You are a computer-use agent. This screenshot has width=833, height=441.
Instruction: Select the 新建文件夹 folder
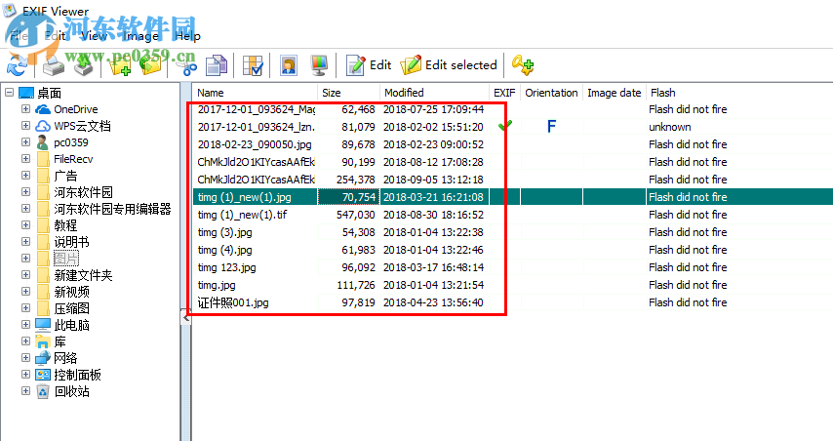click(x=83, y=275)
